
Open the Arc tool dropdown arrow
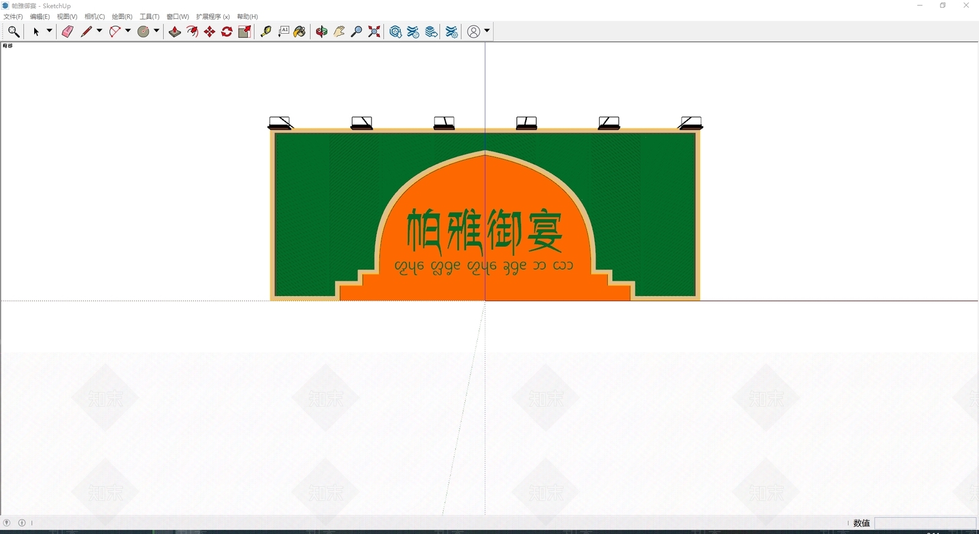click(x=128, y=31)
